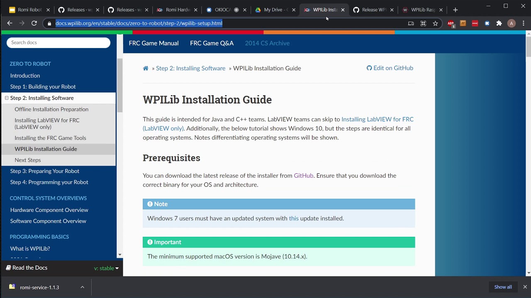This screenshot has width=531, height=298.
Task: Click the send to your devices icon
Action: (x=411, y=23)
